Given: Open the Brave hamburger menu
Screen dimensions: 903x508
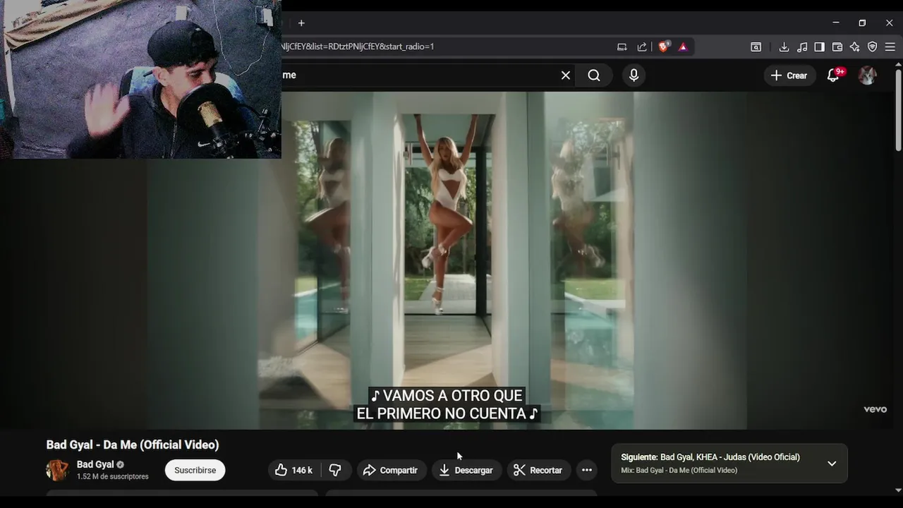Looking at the screenshot, I should (890, 47).
